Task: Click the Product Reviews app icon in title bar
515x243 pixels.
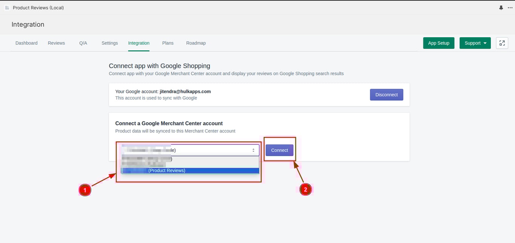Action: pos(7,8)
